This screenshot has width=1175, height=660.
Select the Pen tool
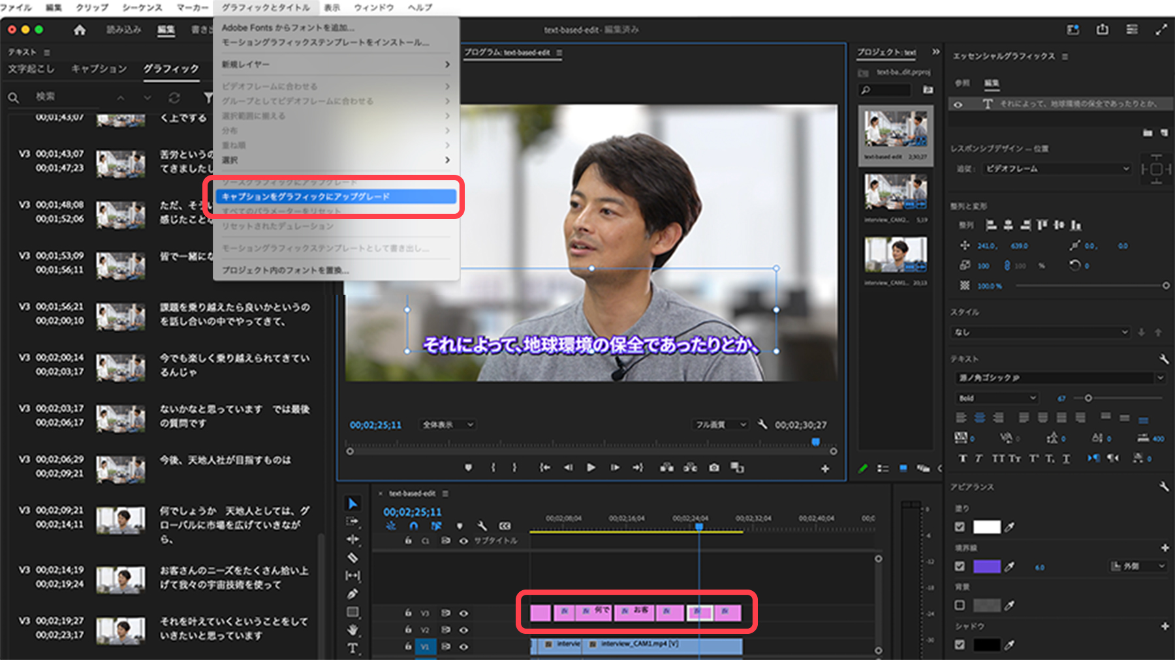[352, 593]
